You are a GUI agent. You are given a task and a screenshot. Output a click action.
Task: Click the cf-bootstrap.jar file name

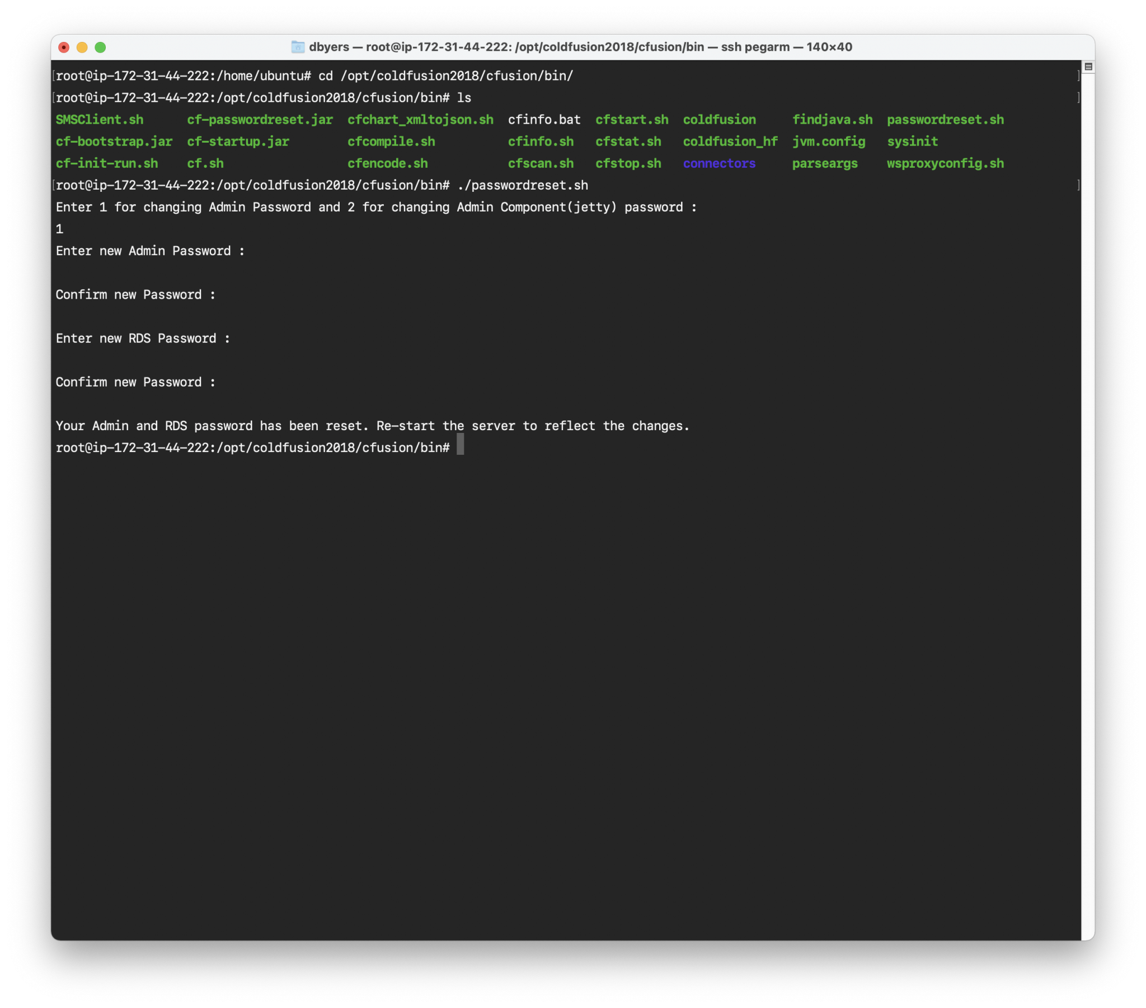point(114,142)
